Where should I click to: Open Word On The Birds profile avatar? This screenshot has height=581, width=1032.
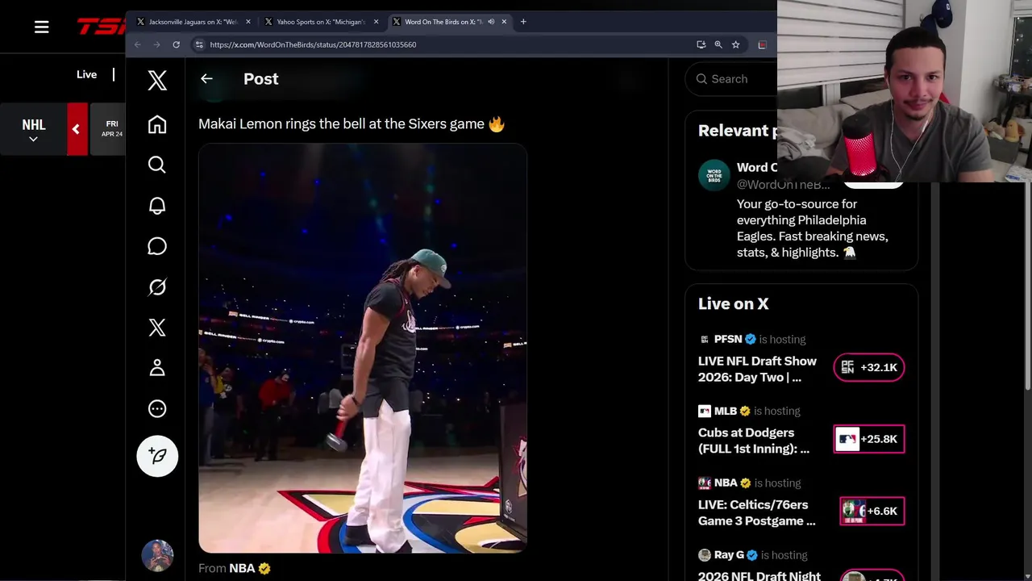[714, 175]
